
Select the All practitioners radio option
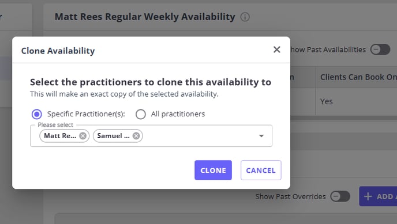[141, 114]
